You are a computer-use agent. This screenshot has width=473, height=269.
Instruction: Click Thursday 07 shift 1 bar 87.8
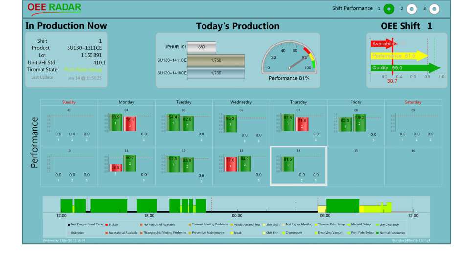pyautogui.click(x=288, y=123)
